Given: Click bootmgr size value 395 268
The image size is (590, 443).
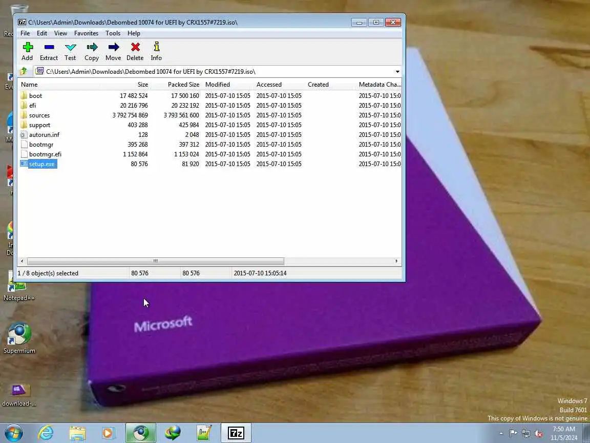Looking at the screenshot, I should [138, 145].
